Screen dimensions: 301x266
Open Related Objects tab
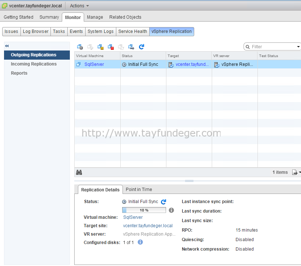[125, 17]
